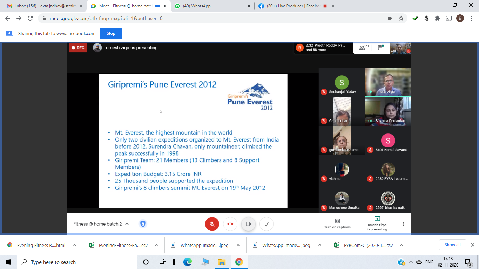Select umesh zirpe video thumbnail
479x269 pixels.
point(388,82)
